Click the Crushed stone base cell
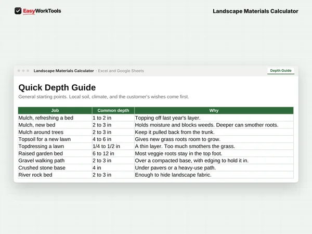Image resolution: width=312 pixels, height=234 pixels. 55,168
